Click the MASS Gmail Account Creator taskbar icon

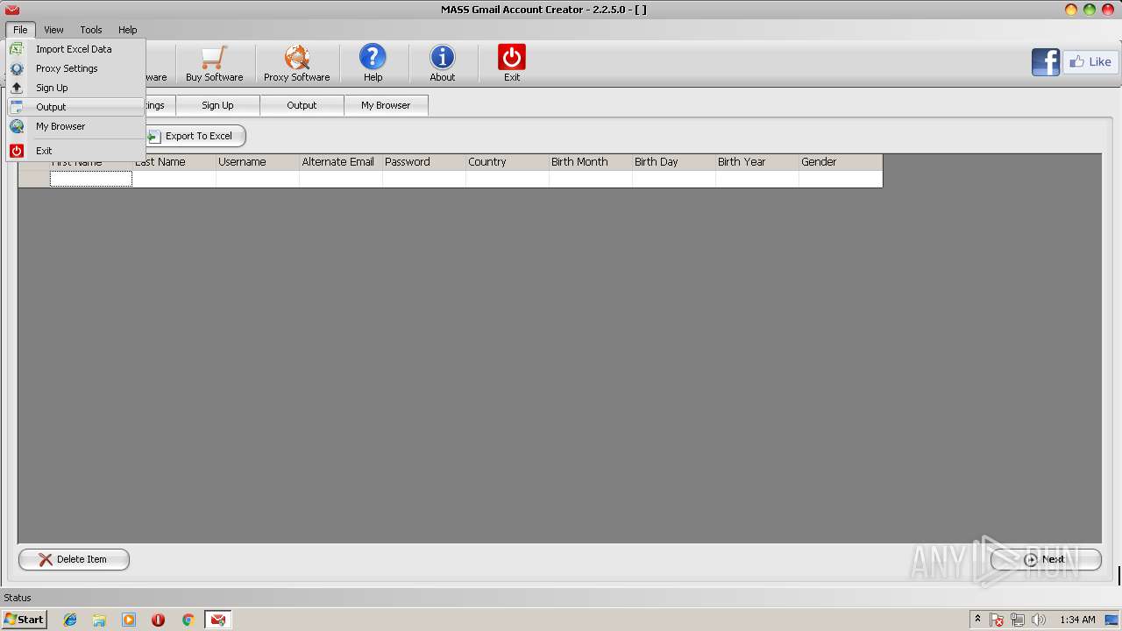click(217, 620)
